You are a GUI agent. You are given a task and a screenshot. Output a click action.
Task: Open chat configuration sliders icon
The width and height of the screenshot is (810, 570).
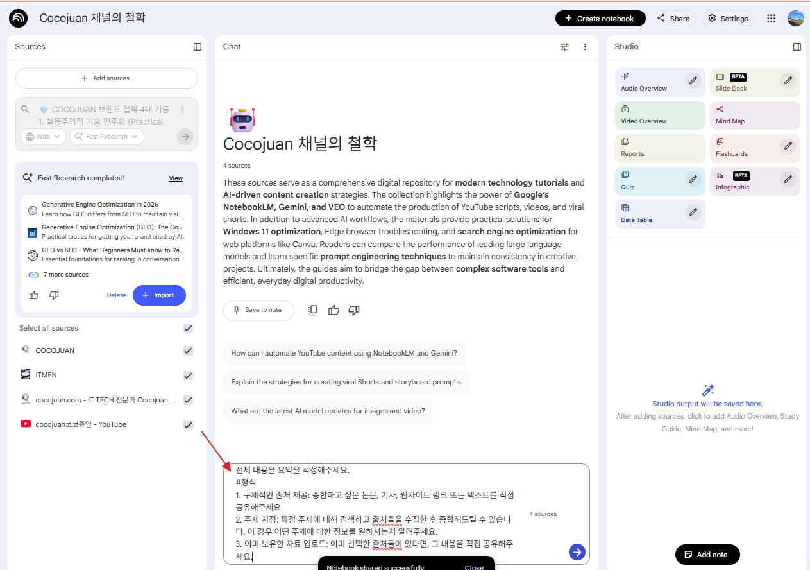click(564, 47)
